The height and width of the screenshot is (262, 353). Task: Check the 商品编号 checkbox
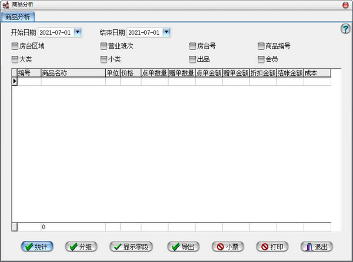tap(261, 46)
